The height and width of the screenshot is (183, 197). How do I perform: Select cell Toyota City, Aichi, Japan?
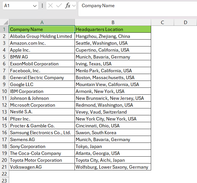point(113,160)
